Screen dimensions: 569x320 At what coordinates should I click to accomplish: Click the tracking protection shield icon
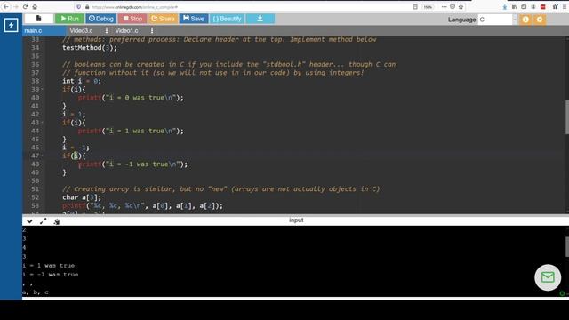79,7
